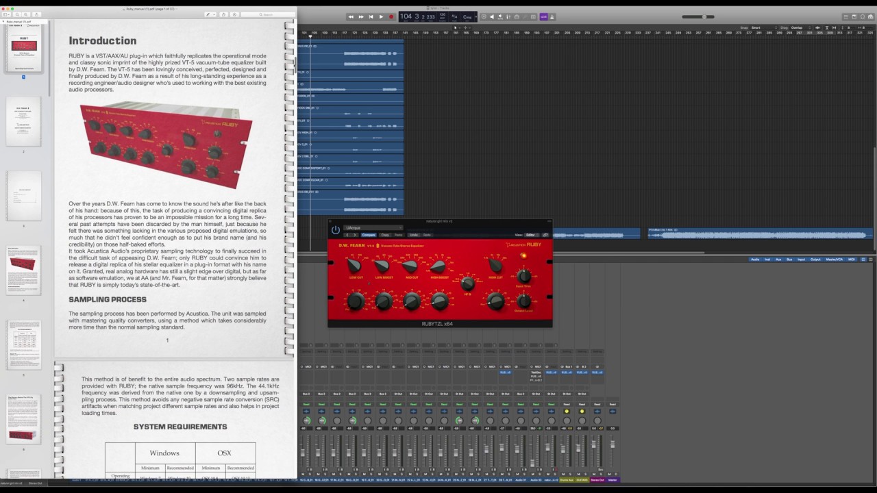Viewport: 877px width, 493px height.
Task: Click the Play button in Logic transport
Action: (381, 16)
